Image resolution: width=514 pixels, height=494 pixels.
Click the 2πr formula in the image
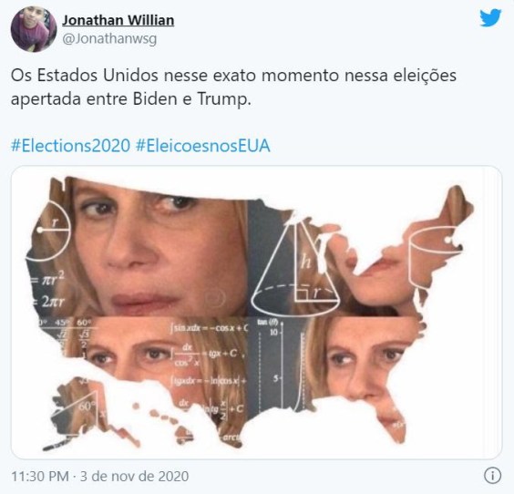[x=49, y=302]
